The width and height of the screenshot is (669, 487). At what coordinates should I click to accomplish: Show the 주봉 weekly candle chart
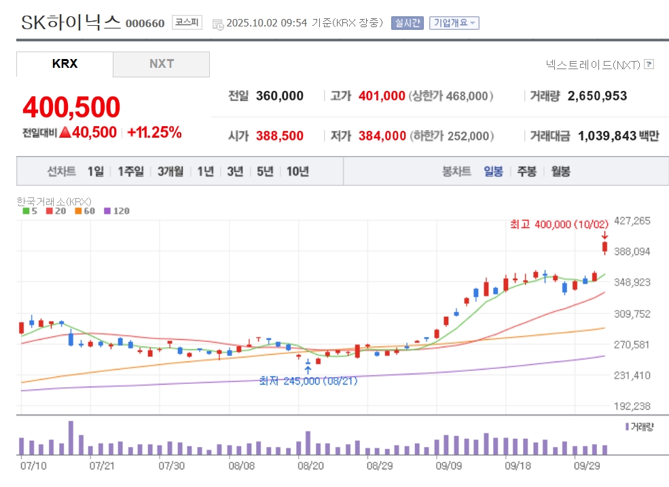526,172
